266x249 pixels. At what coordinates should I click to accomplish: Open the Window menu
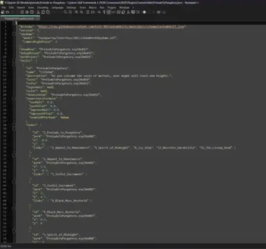point(124,8)
